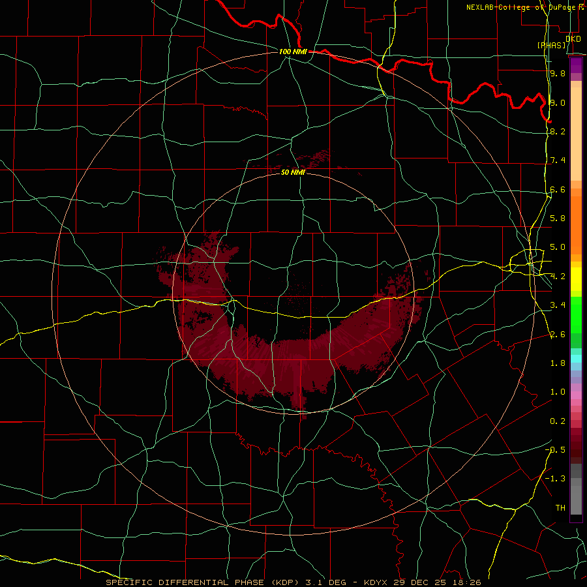Click the -1.3 value on color scale
The width and height of the screenshot is (587, 587).
[x=556, y=479]
